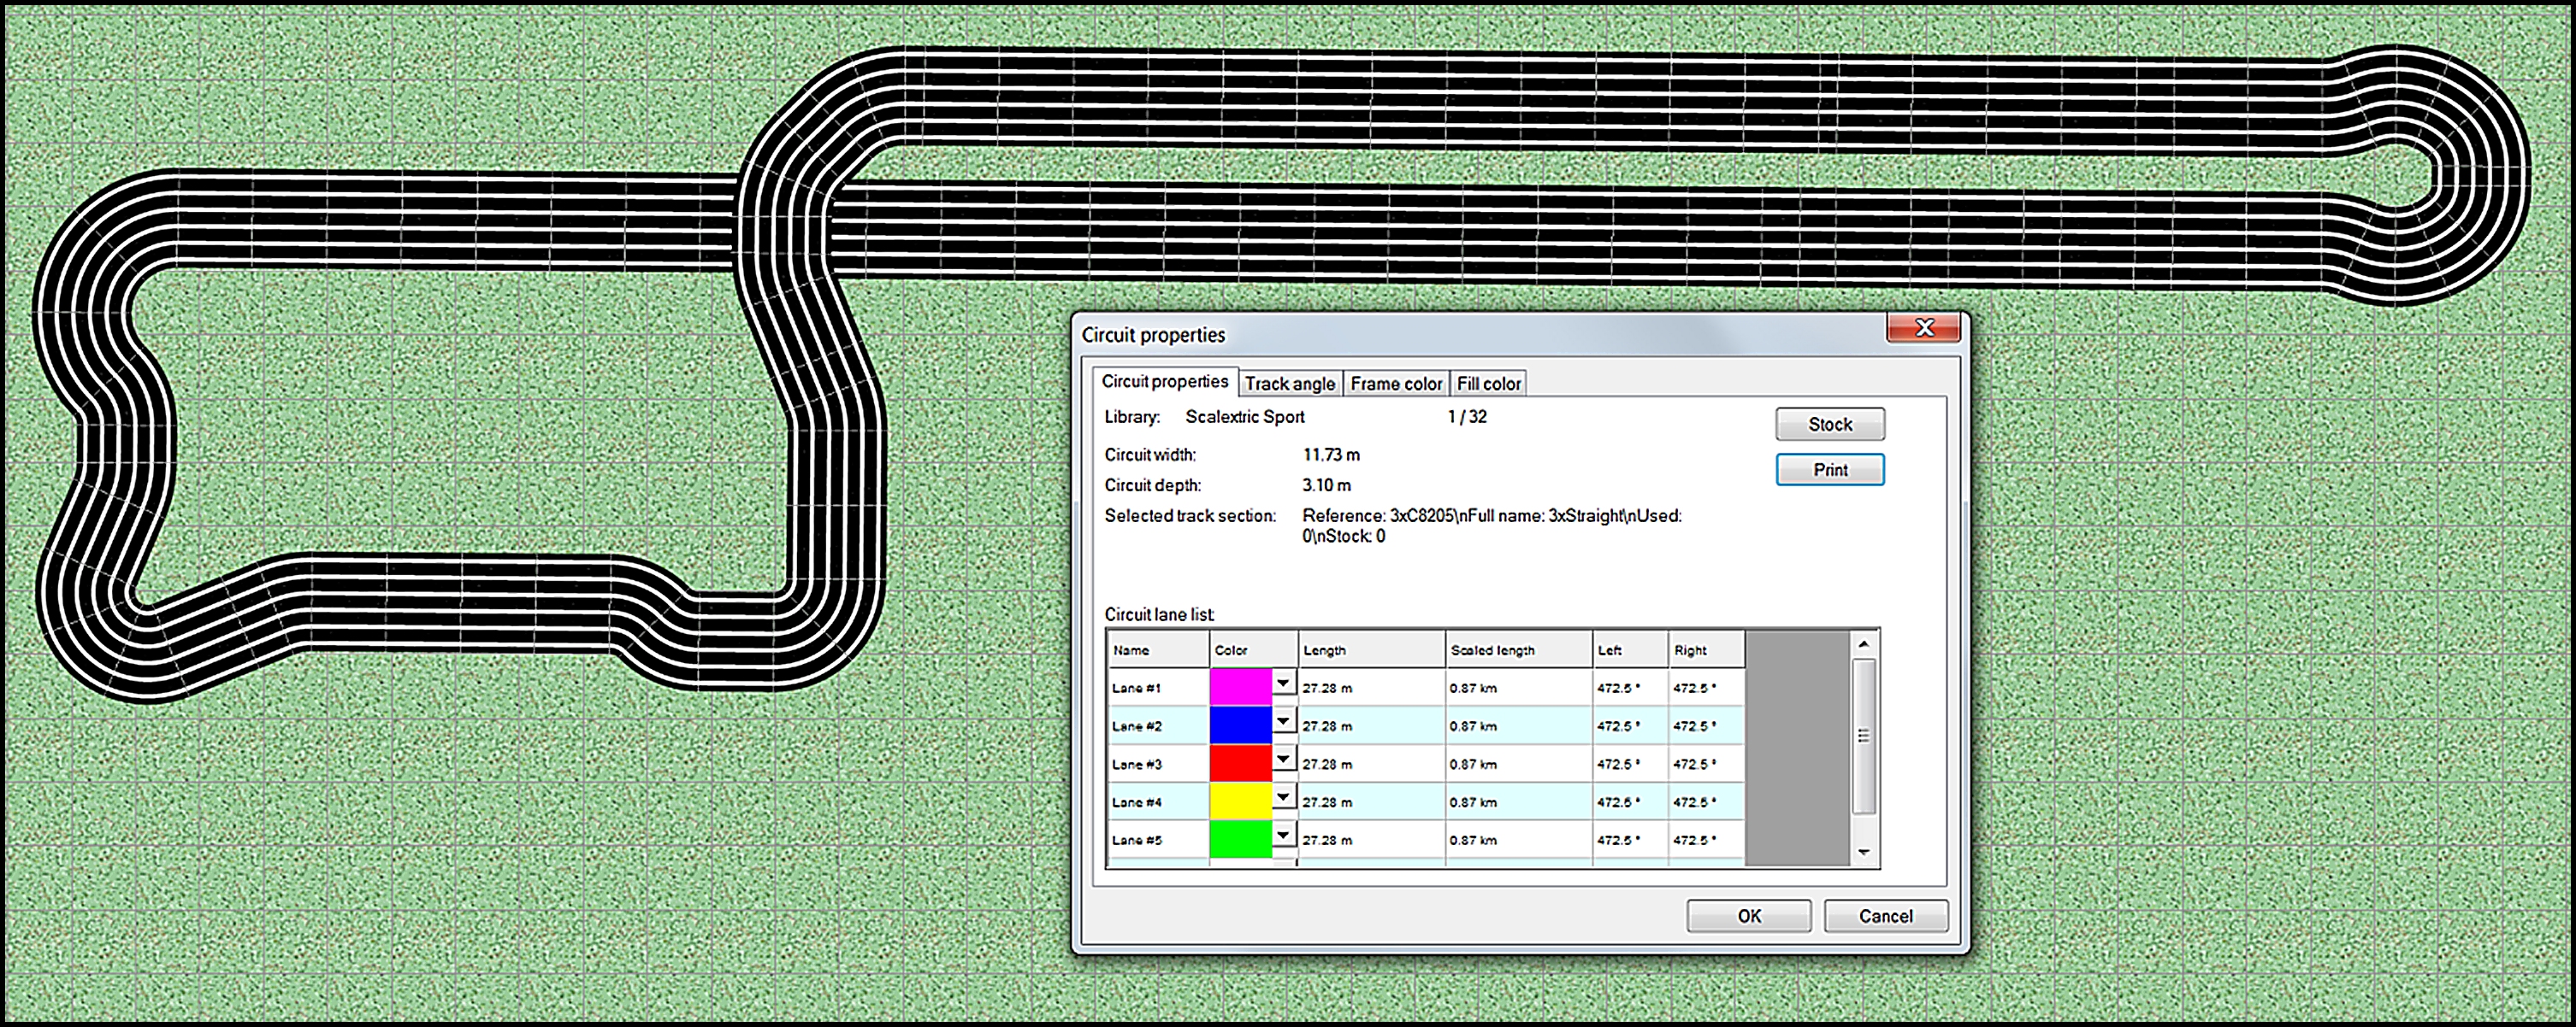
Task: Click the magenta Lane #1 color swatch
Action: coord(1240,687)
